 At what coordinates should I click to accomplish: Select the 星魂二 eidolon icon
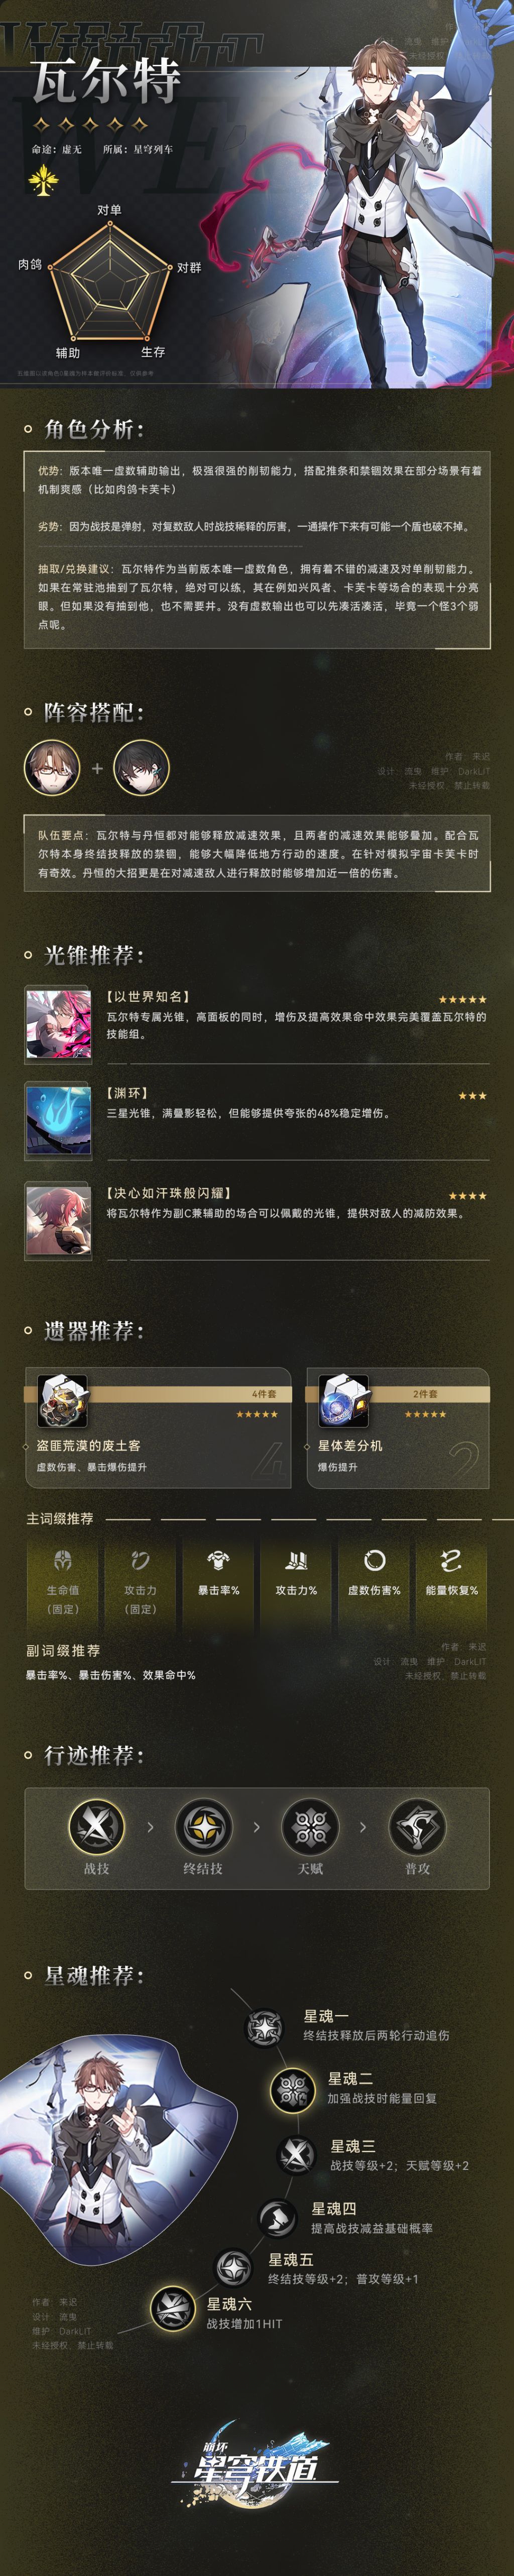click(x=293, y=2089)
